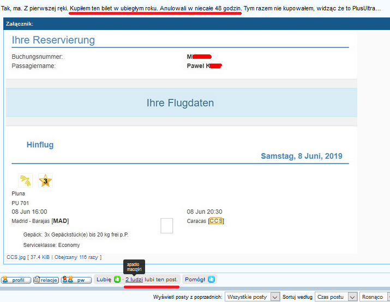Click the gold star rating 3 icon
The width and height of the screenshot is (390, 302).
[45, 180]
